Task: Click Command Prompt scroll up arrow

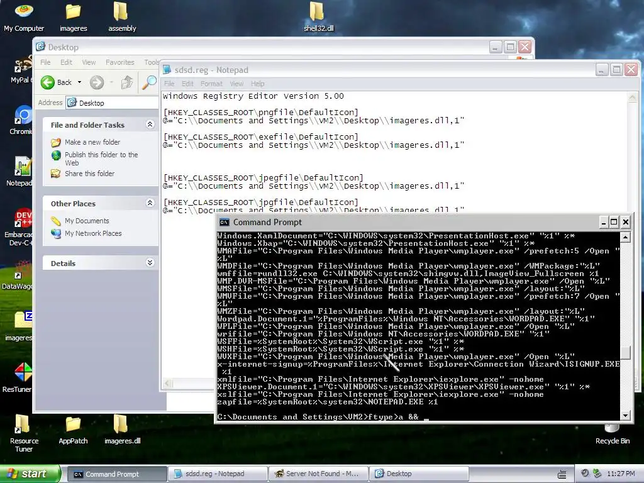Action: click(625, 237)
